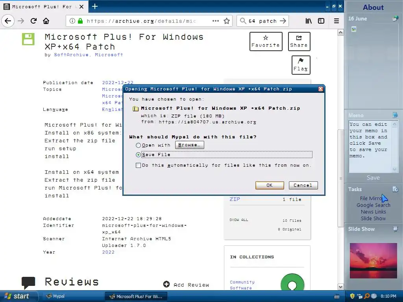Open the Year 2022 link
Screen dimensions: 403x302
point(108,252)
